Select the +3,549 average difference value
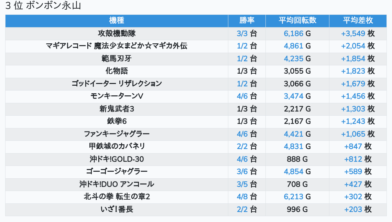This screenshot has height=222, width=392. [353, 33]
